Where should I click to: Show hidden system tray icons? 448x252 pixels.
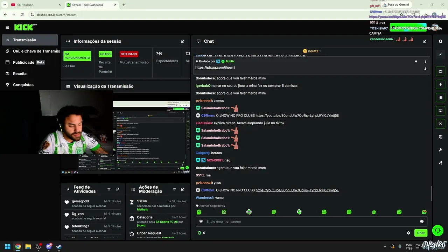click(385, 246)
